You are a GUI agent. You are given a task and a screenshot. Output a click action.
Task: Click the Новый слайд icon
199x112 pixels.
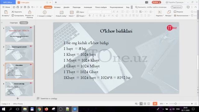point(62,12)
